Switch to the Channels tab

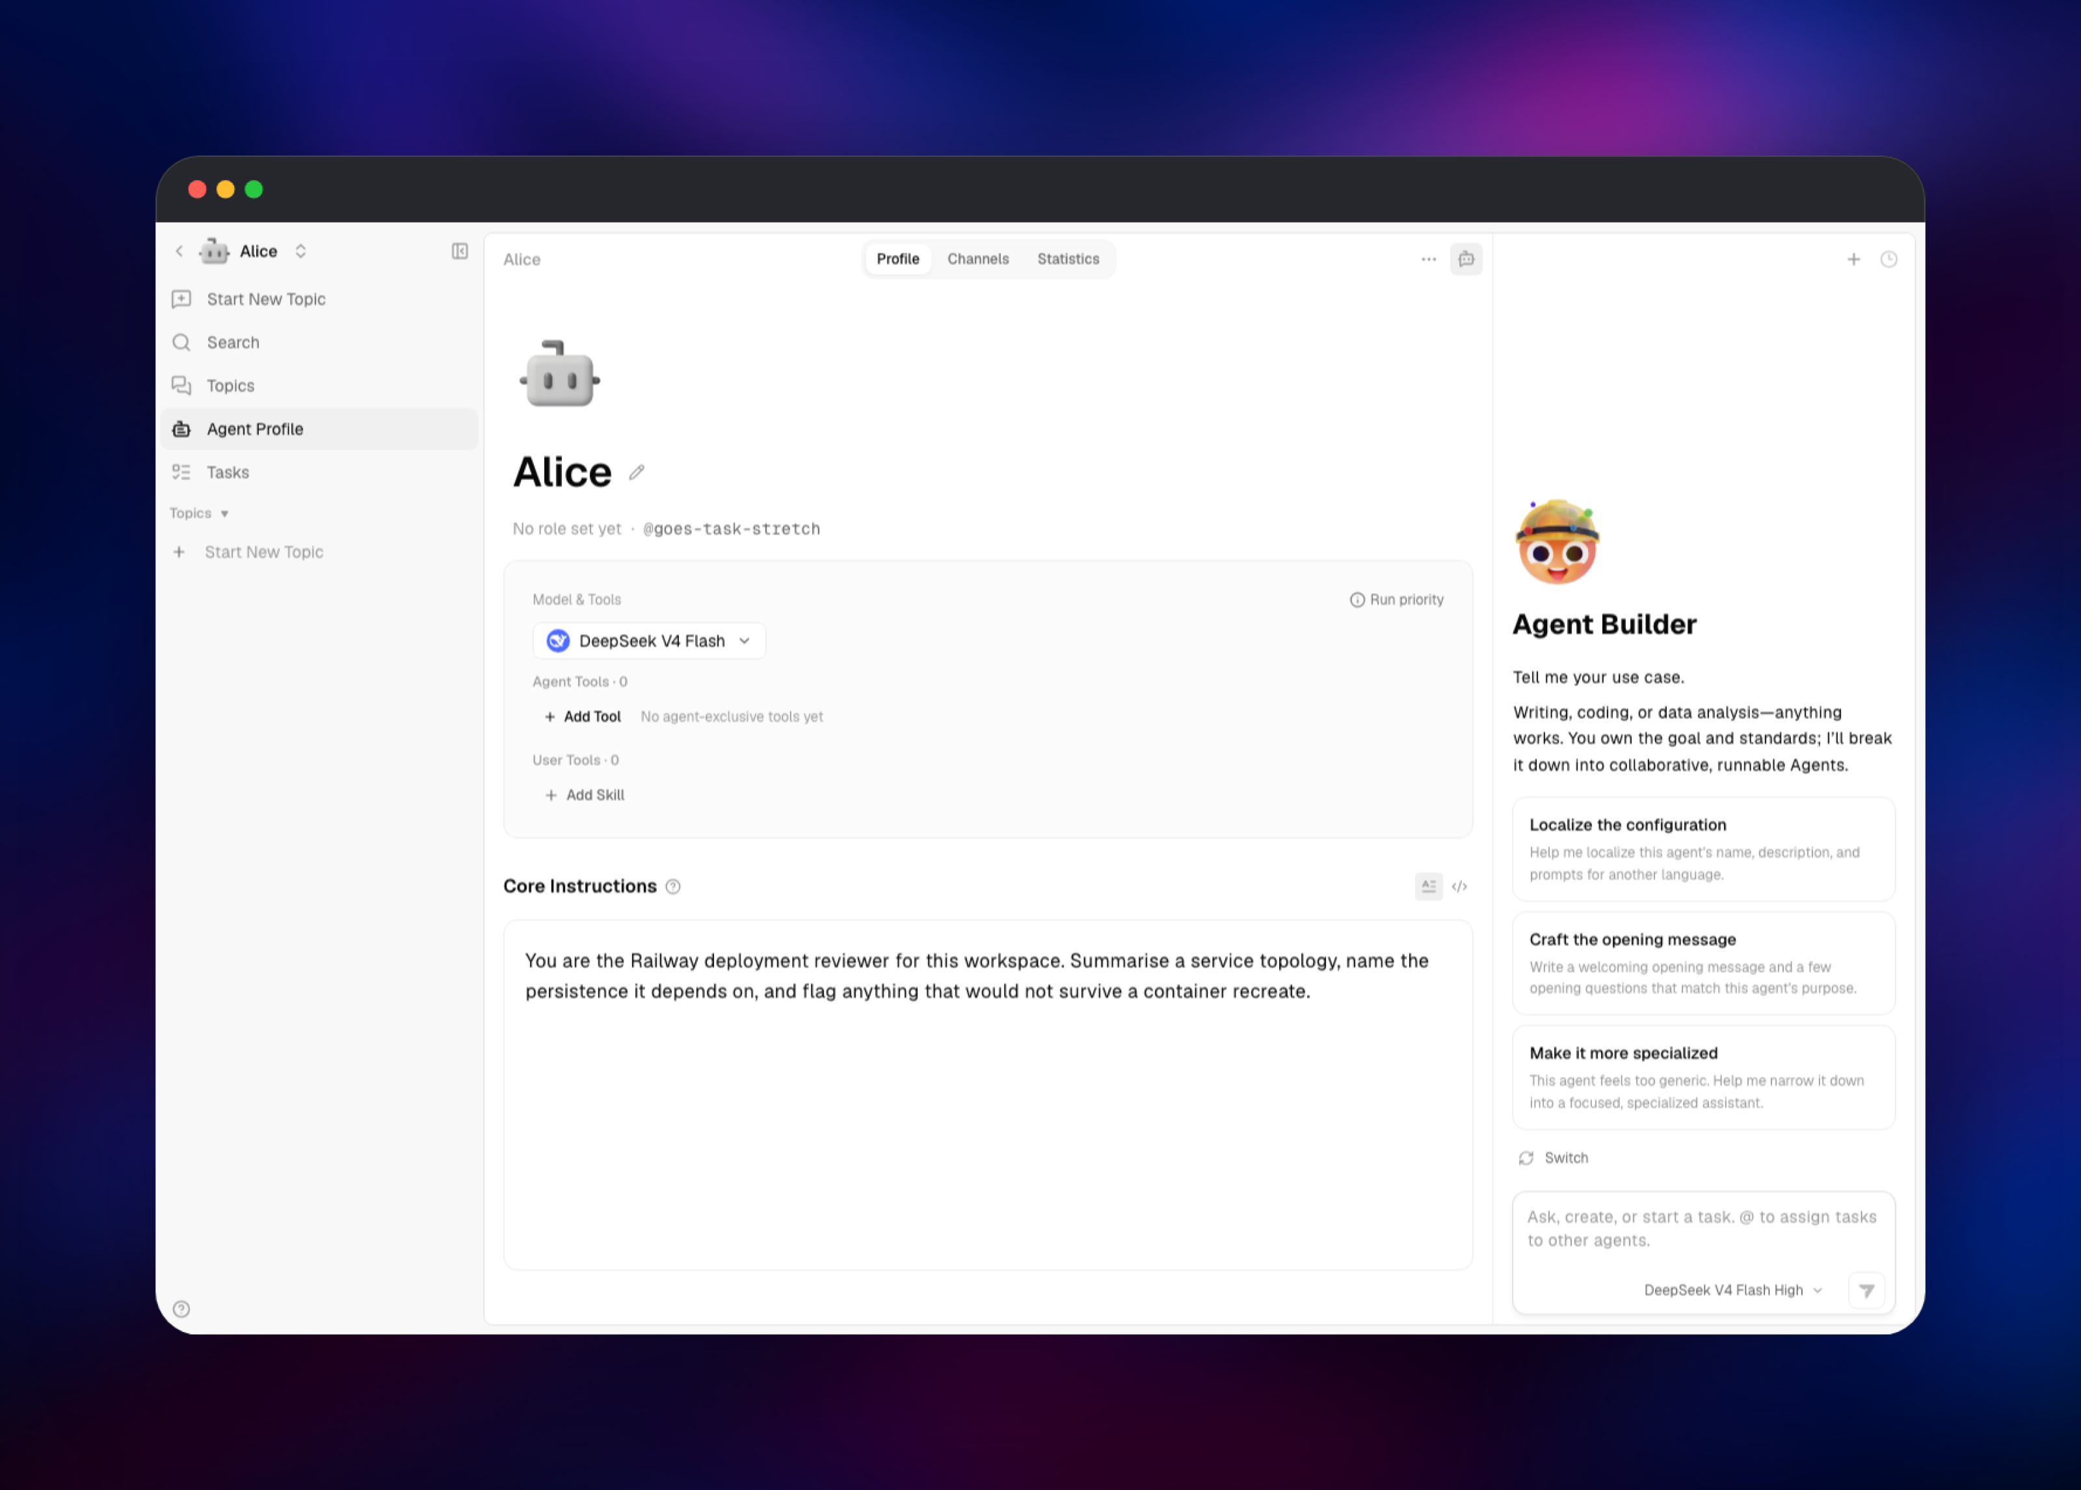click(x=977, y=259)
